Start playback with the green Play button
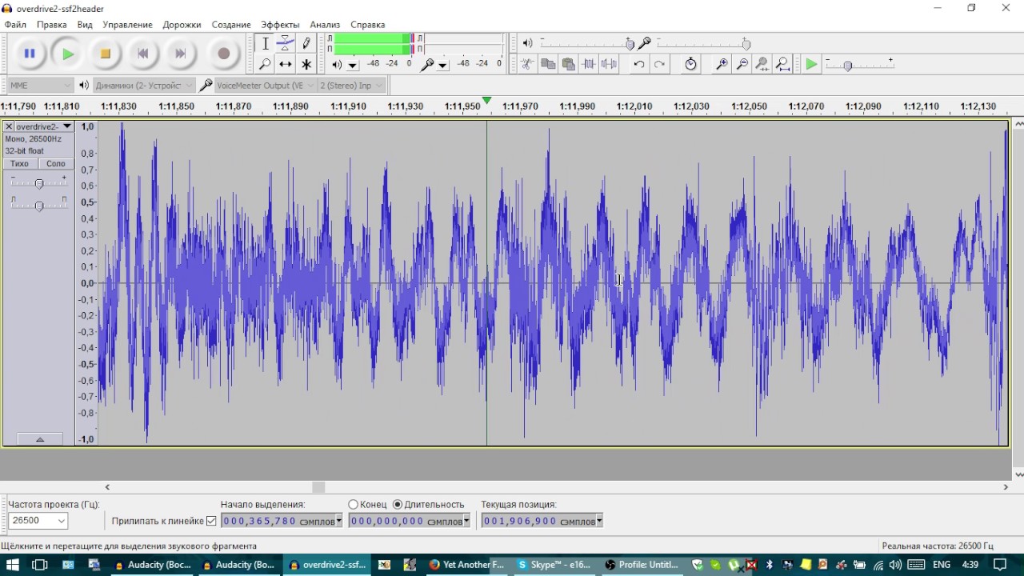The height and width of the screenshot is (576, 1024). (x=68, y=54)
